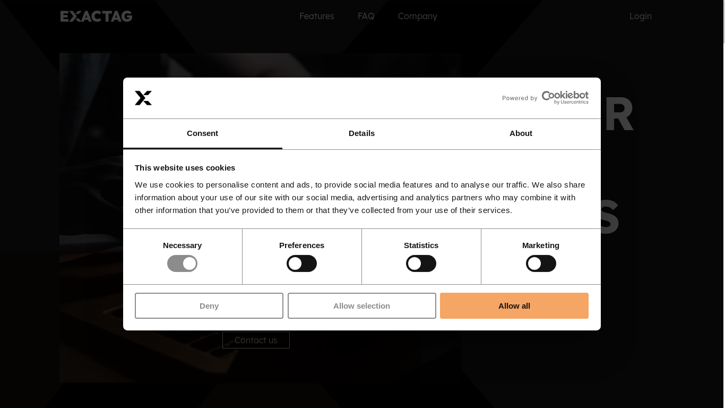The image size is (725, 408).
Task: Toggle the Necessary cookies switch
Action: pyautogui.click(x=182, y=263)
